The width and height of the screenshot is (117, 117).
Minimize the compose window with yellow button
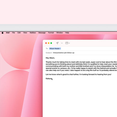pos(49,43)
